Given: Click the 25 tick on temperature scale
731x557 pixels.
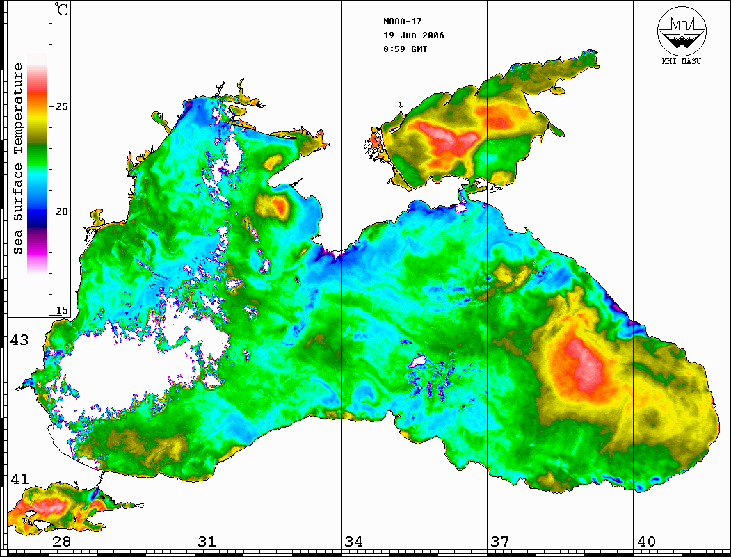Looking at the screenshot, I should click(x=61, y=106).
